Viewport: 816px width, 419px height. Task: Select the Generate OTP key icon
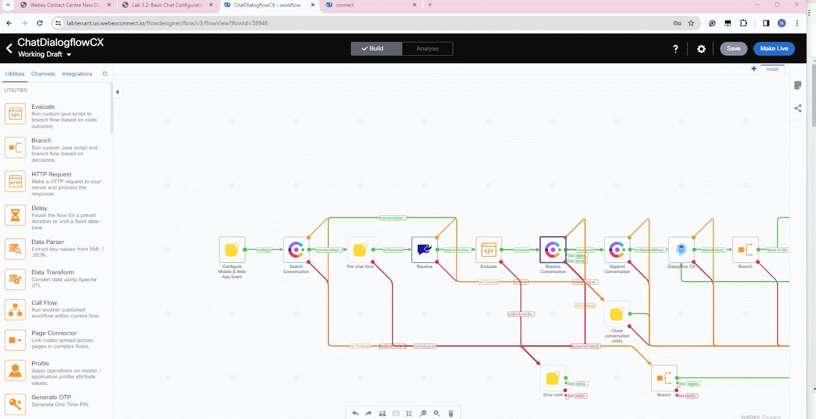coord(15,404)
